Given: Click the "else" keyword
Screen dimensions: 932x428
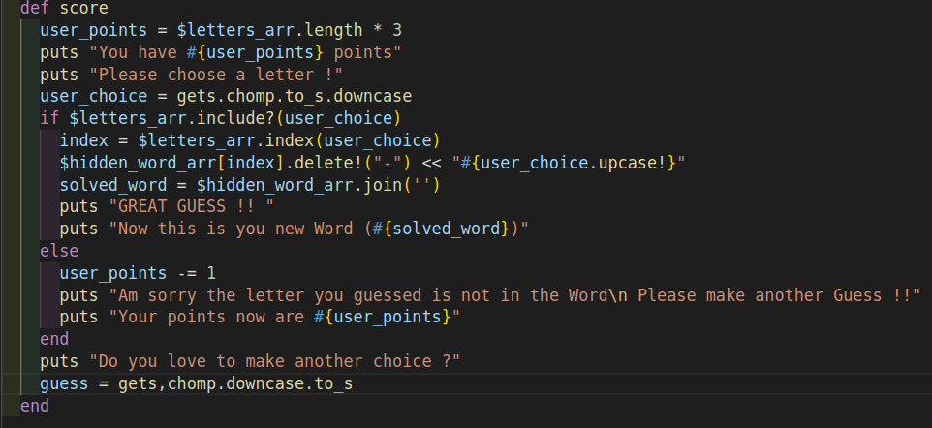Looking at the screenshot, I should pos(59,252).
